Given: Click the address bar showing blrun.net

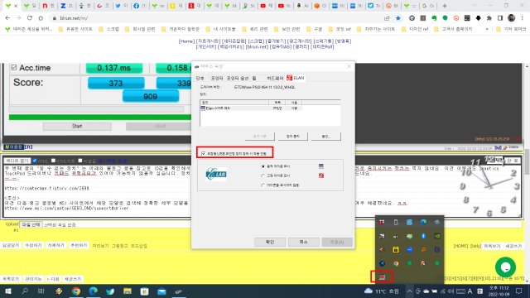Looking at the screenshot, I should coord(216,18).
